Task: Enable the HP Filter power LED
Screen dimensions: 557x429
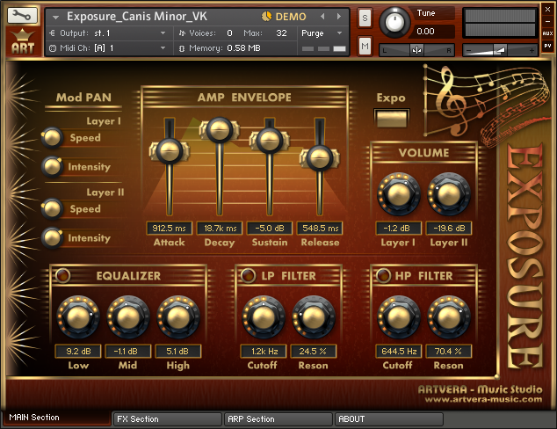Action: pyautogui.click(x=383, y=275)
